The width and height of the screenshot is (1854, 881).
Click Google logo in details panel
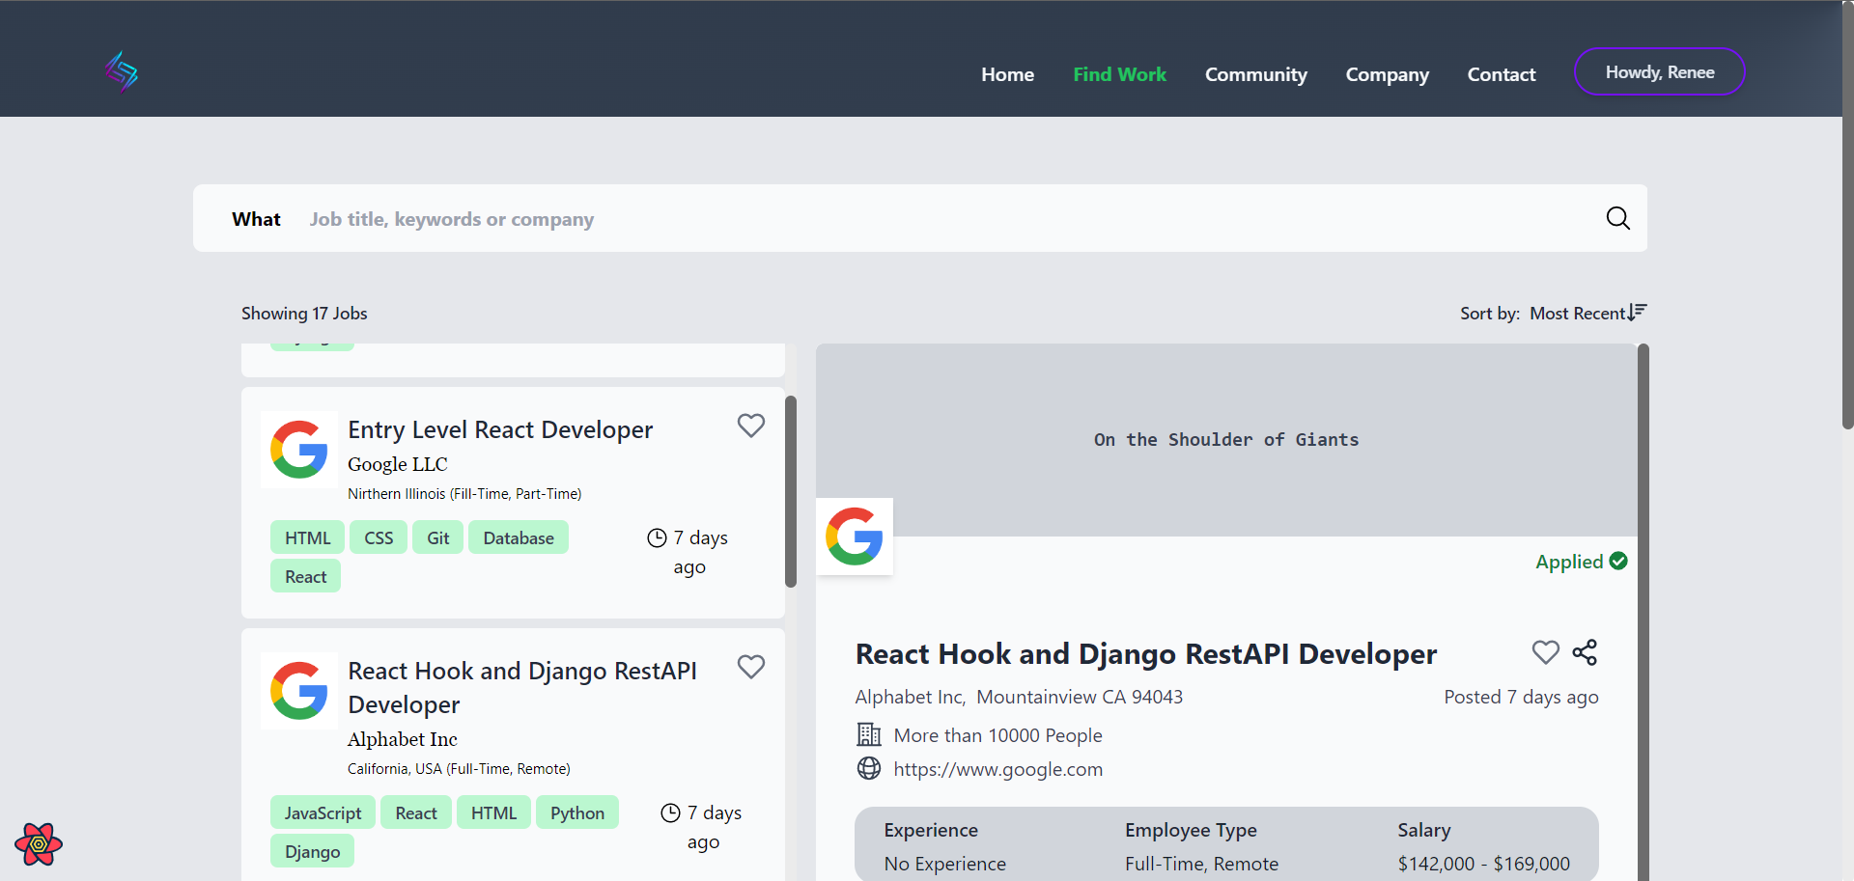point(855,537)
